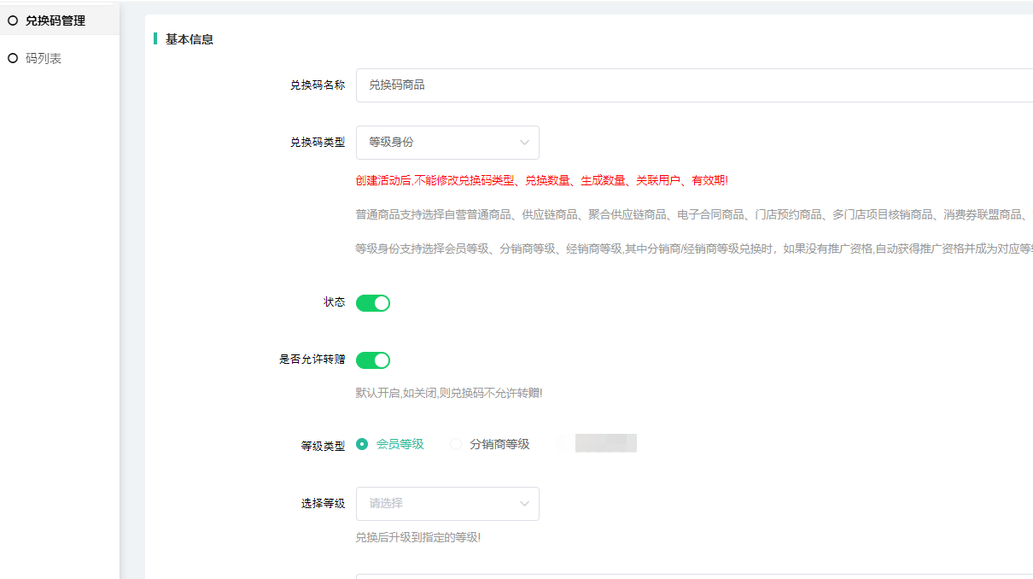Click the 会员等级 label text
Screen dimensions: 1033x579
[400, 444]
